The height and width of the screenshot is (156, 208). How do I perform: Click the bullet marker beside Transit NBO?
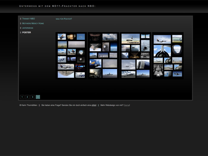tap(21, 19)
